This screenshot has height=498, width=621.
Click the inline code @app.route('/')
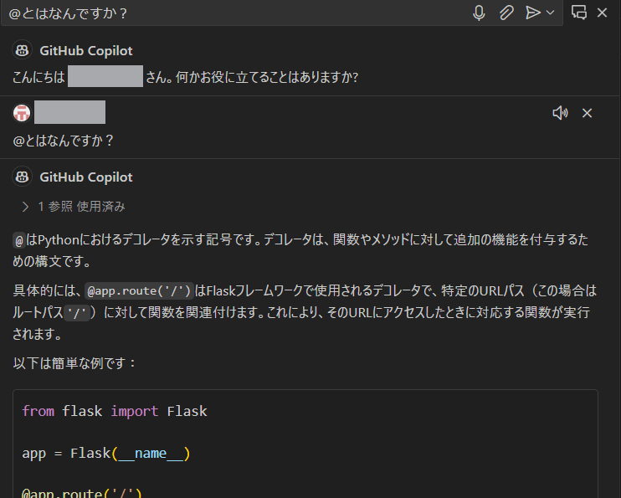[x=139, y=291]
